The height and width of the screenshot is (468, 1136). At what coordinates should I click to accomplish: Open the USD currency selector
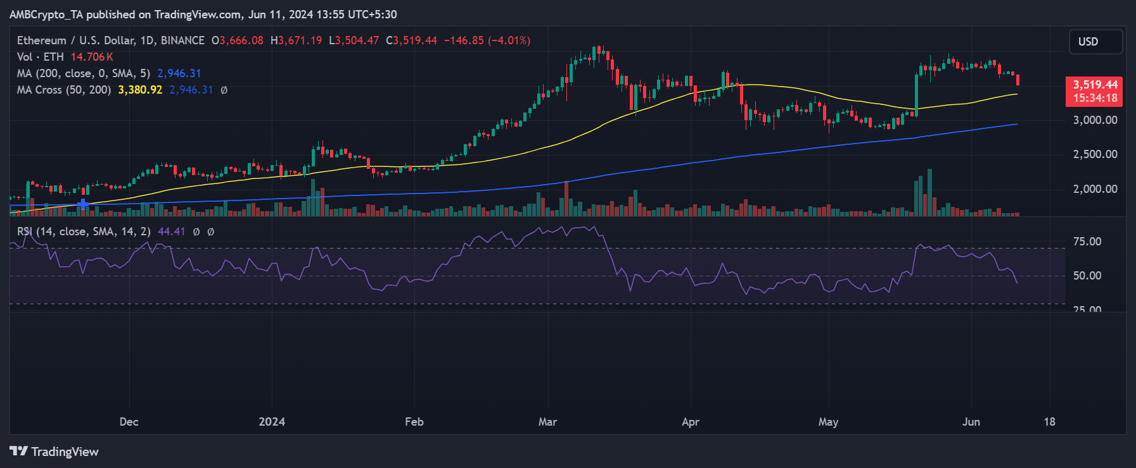(x=1095, y=42)
